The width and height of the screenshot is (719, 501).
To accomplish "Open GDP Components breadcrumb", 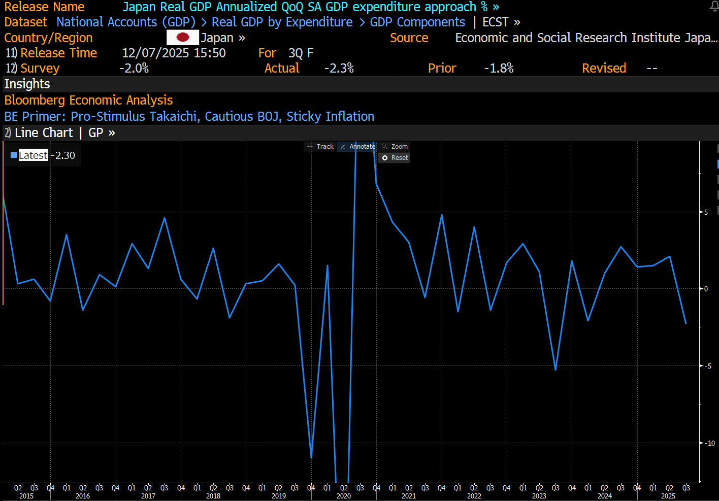I will click(417, 22).
